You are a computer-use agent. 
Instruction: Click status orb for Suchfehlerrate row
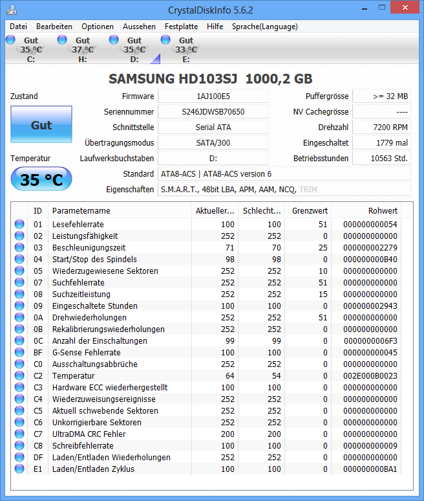click(x=19, y=282)
